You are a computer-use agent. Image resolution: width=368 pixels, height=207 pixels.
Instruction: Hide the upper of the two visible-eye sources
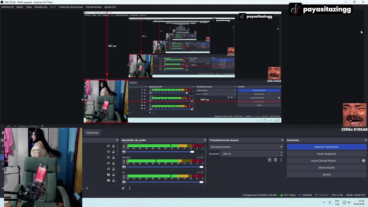[108, 175]
